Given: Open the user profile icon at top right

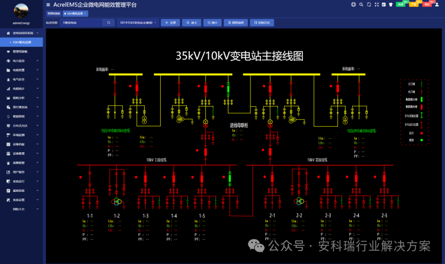Looking at the screenshot, I should pos(437,5).
